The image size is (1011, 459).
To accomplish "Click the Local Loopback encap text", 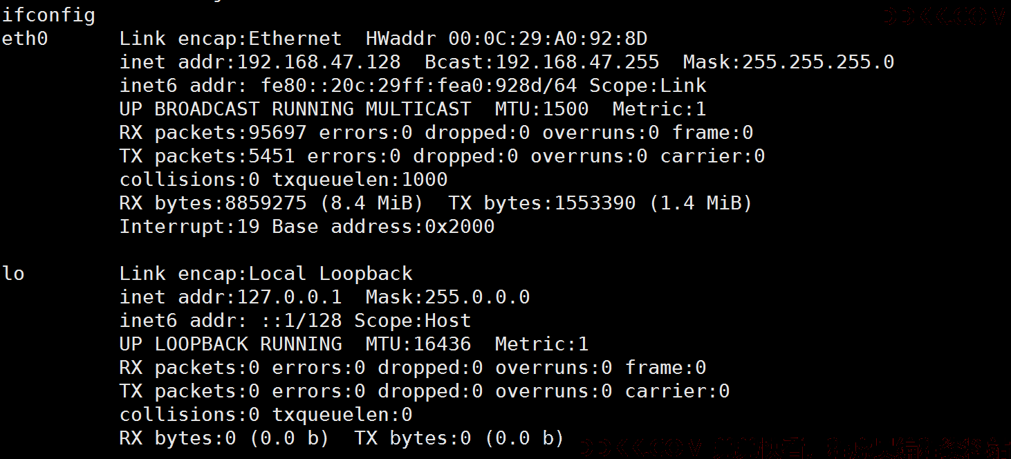I will (331, 274).
